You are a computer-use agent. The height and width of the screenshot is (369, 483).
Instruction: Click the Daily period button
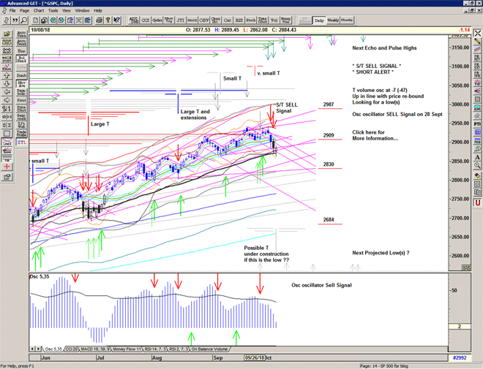[x=318, y=20]
